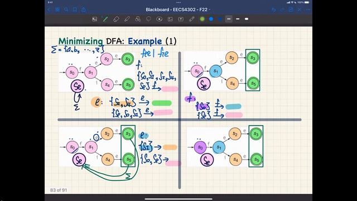Open the page thumbnails grid view
This screenshot has height=201, width=357.
[57, 10]
